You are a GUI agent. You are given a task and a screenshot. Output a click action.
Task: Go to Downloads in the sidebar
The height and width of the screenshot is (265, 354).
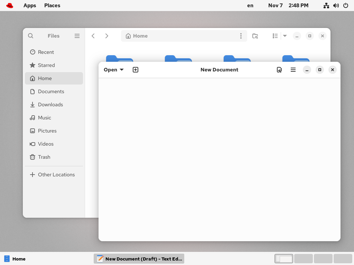(50, 105)
